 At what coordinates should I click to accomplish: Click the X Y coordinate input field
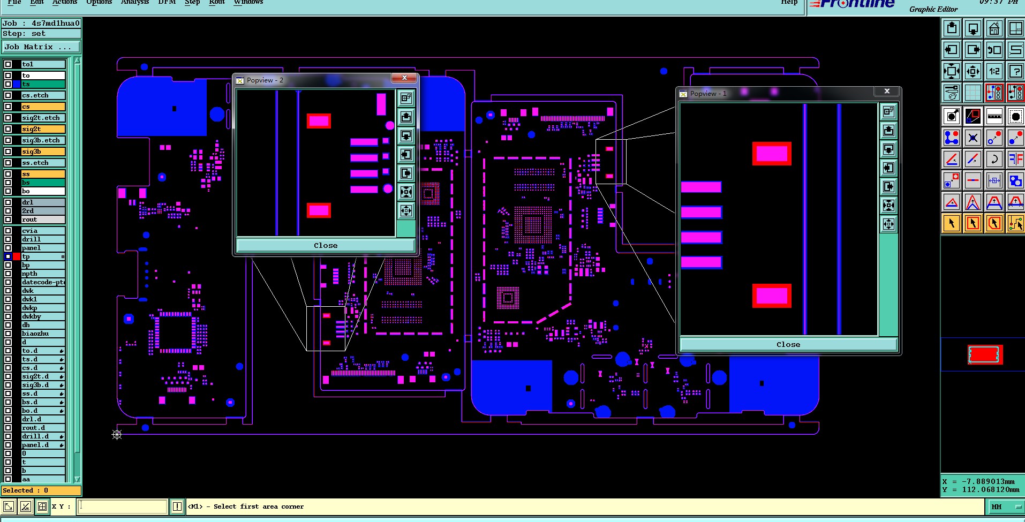pyautogui.click(x=123, y=506)
